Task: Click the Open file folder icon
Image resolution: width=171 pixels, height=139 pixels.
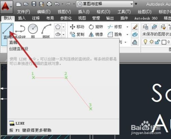Action: pos(26,4)
